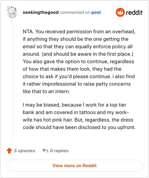Click the word "improfessional" in the comment
The image size is (149, 178).
click(x=59, y=84)
